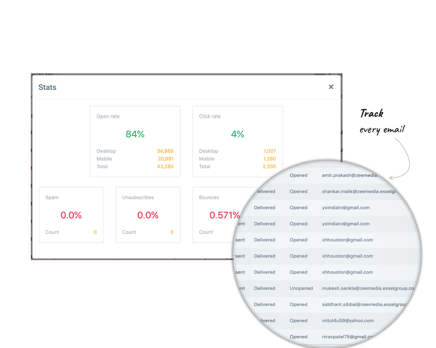The width and height of the screenshot is (436, 348).
Task: Click Delivered in siddhant.sibbal row
Action: (264, 304)
